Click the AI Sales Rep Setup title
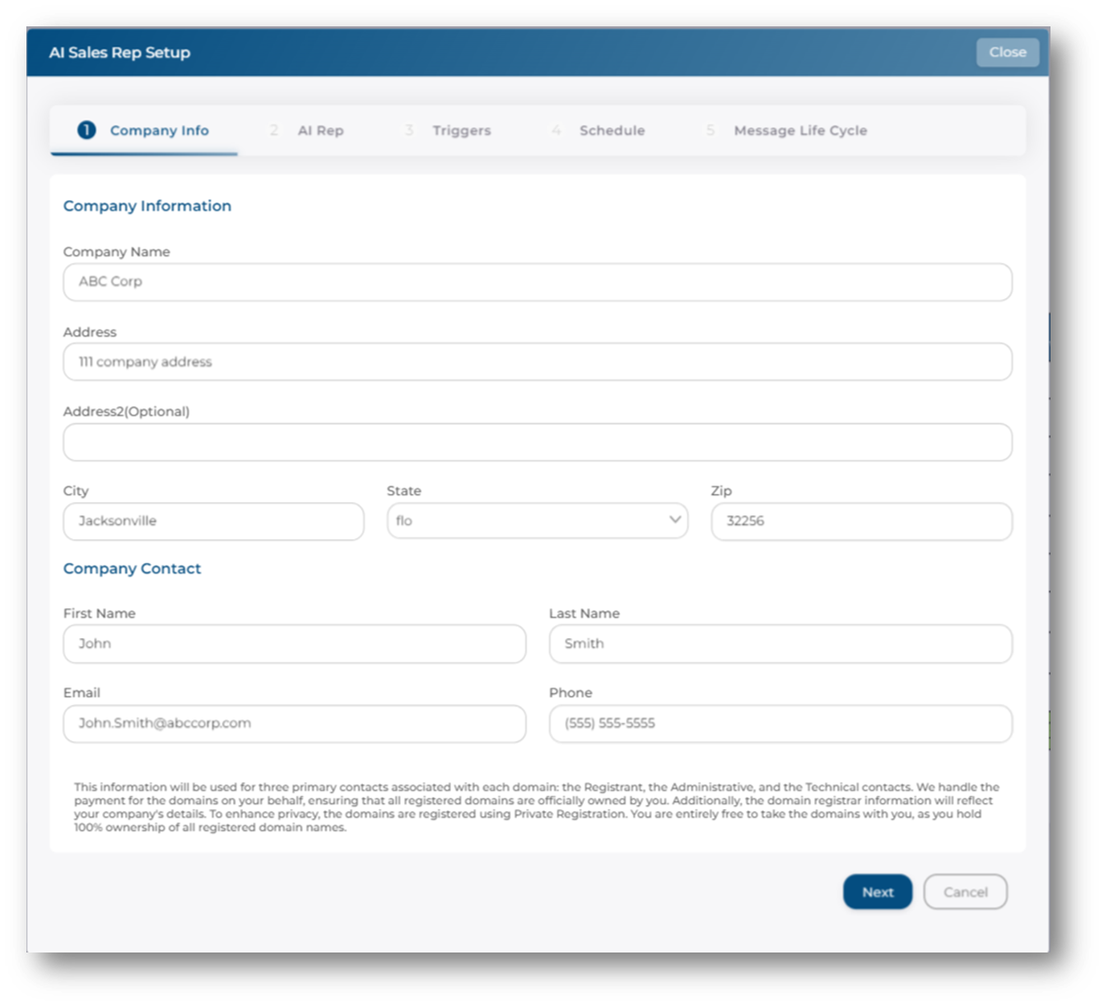The height and width of the screenshot is (1006, 1104). click(x=119, y=52)
